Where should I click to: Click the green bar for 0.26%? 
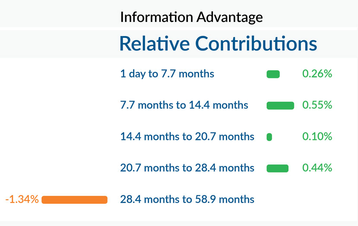click(273, 74)
